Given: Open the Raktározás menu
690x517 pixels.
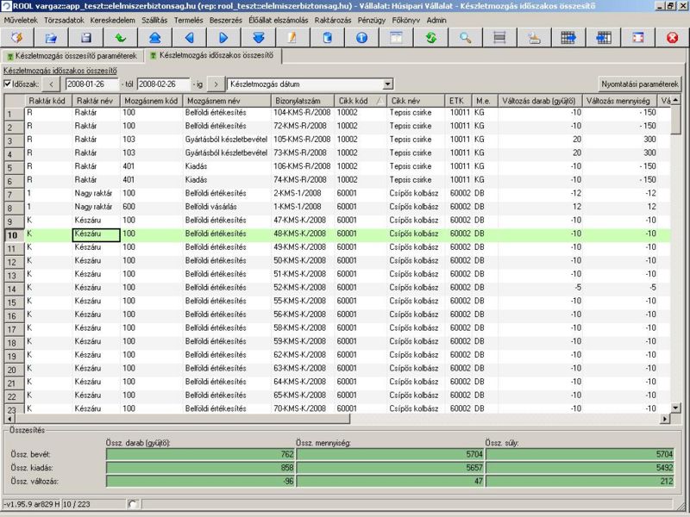Looking at the screenshot, I should pyautogui.click(x=333, y=20).
